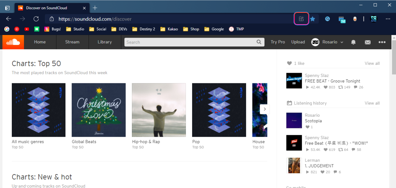The image size is (396, 188).
Task: Open the Hip-hop & Rap chart thumbnail
Action: [159, 110]
